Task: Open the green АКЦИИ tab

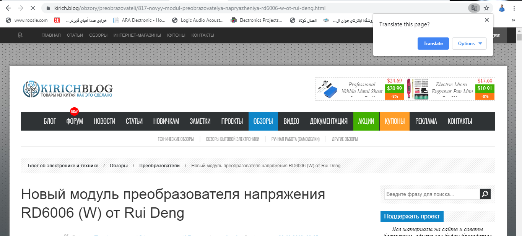Action: (366, 121)
